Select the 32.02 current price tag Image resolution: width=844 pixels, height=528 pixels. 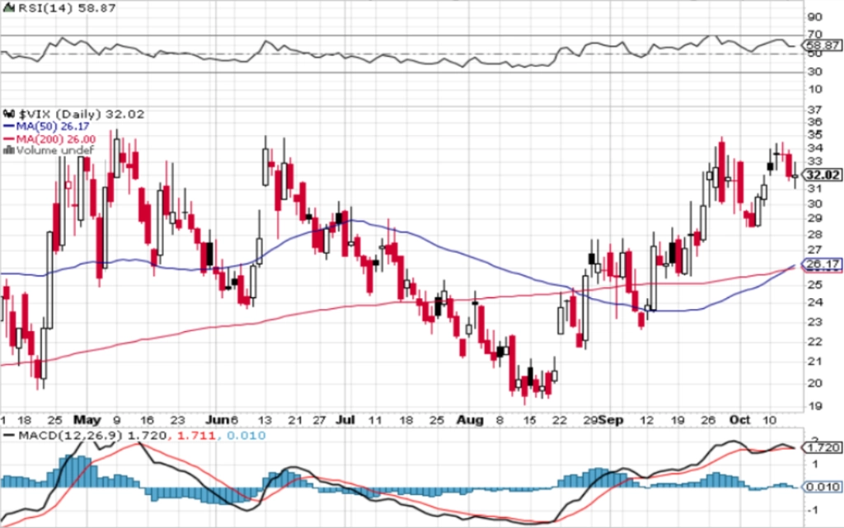pos(822,175)
